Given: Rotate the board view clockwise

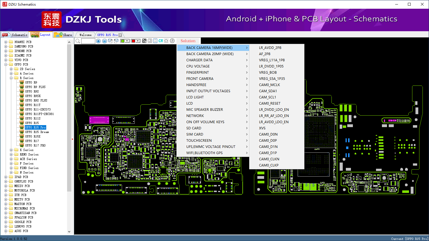Looking at the screenshot, I should (x=110, y=41).
